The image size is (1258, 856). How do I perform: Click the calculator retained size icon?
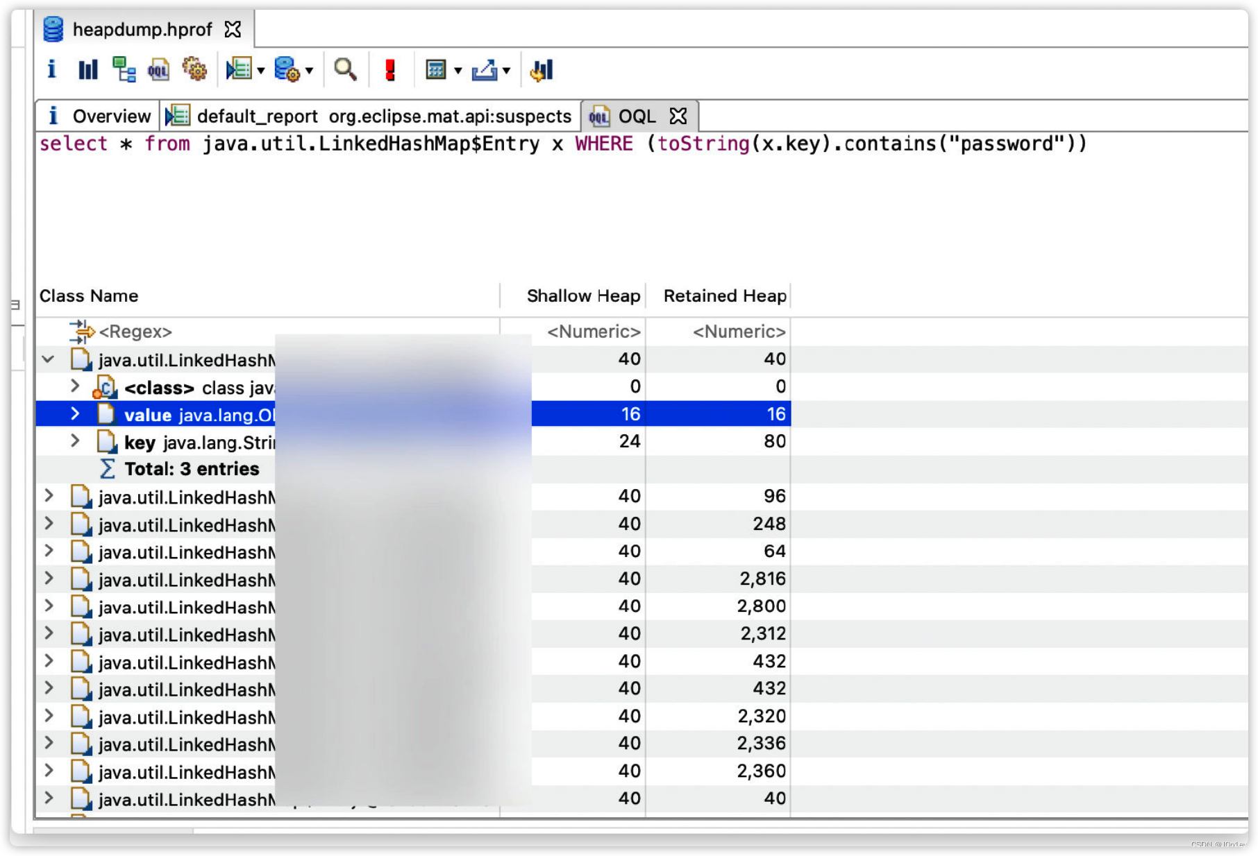pyautogui.click(x=435, y=69)
